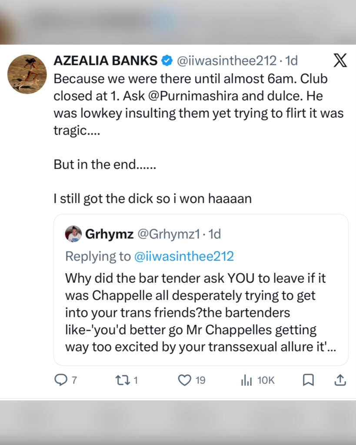The width and height of the screenshot is (356, 445).
Task: Open the @iiwasinthee212 handle in tweet header
Action: [x=226, y=61]
